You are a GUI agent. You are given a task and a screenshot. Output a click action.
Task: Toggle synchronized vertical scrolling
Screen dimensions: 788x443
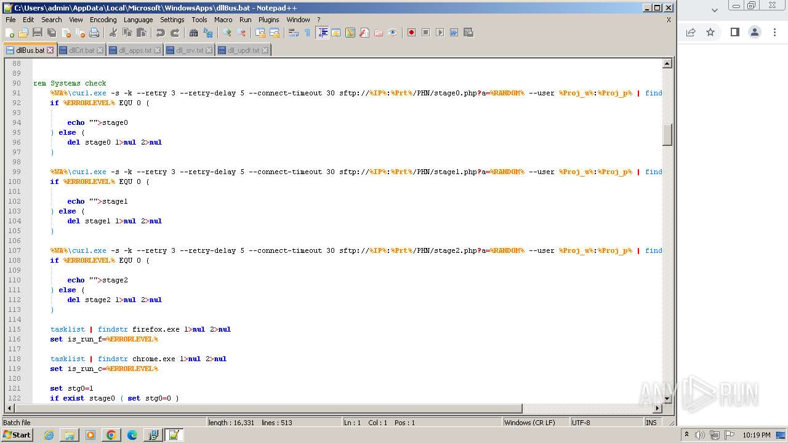(260, 33)
